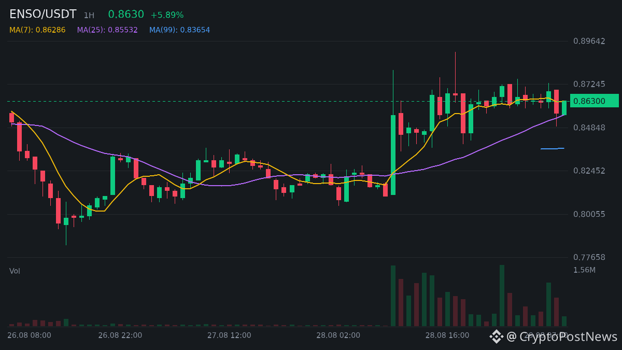This screenshot has width=622, height=350.
Task: Click the 26.08 08:00 time label
Action: pyautogui.click(x=29, y=335)
